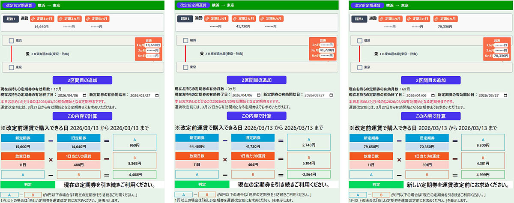Click the train icon in the 14,640円 panel

(27, 54)
